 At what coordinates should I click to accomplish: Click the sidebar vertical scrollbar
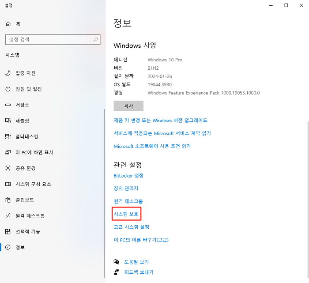pos(105,193)
